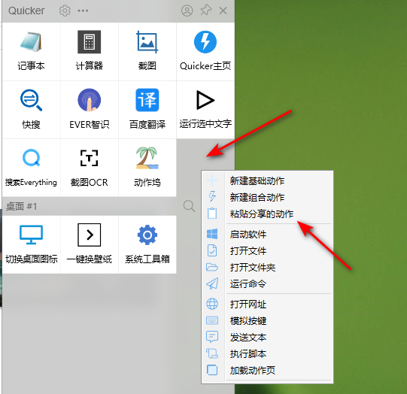407x394 pixels.
Task: Open the three-dots more menu
Action: (x=83, y=11)
